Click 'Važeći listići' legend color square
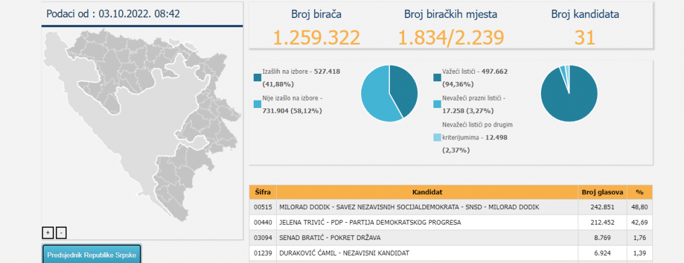Viewport: 684px width, 263px height. point(438,78)
